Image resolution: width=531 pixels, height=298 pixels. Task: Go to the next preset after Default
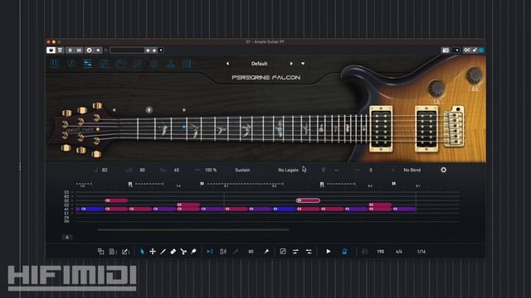pyautogui.click(x=291, y=64)
